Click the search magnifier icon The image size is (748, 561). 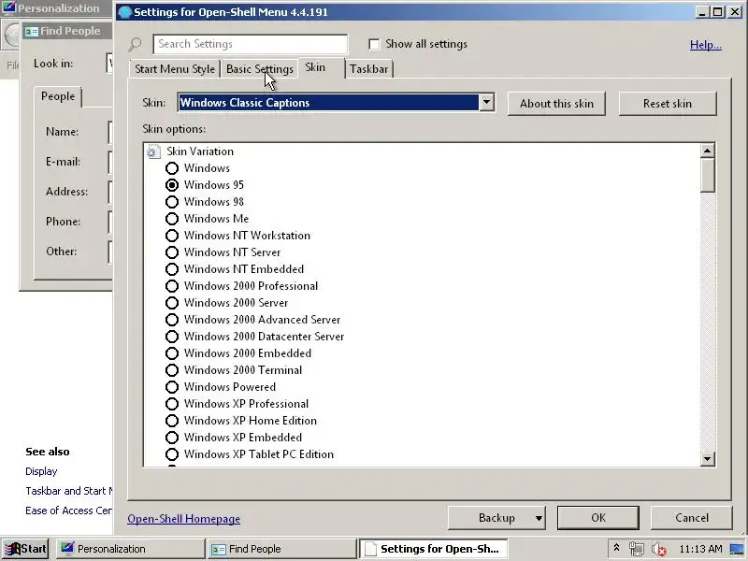click(x=135, y=44)
